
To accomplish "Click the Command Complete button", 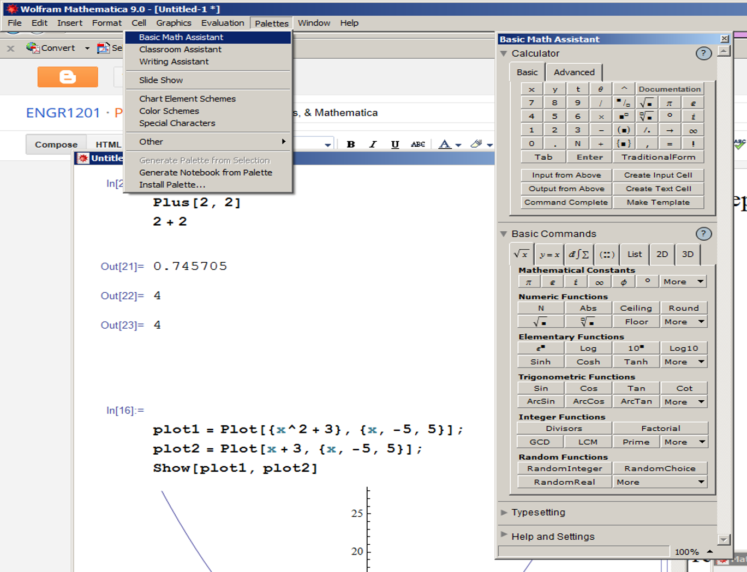I will tap(566, 202).
